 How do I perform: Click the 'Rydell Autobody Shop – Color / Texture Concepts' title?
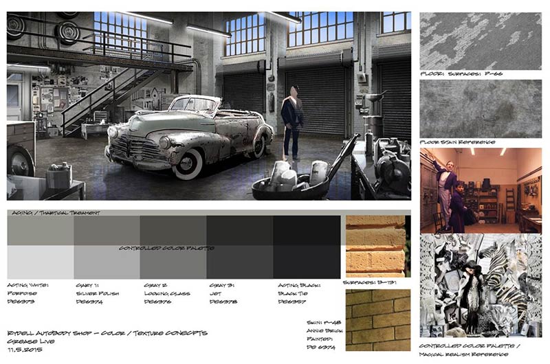click(107, 333)
